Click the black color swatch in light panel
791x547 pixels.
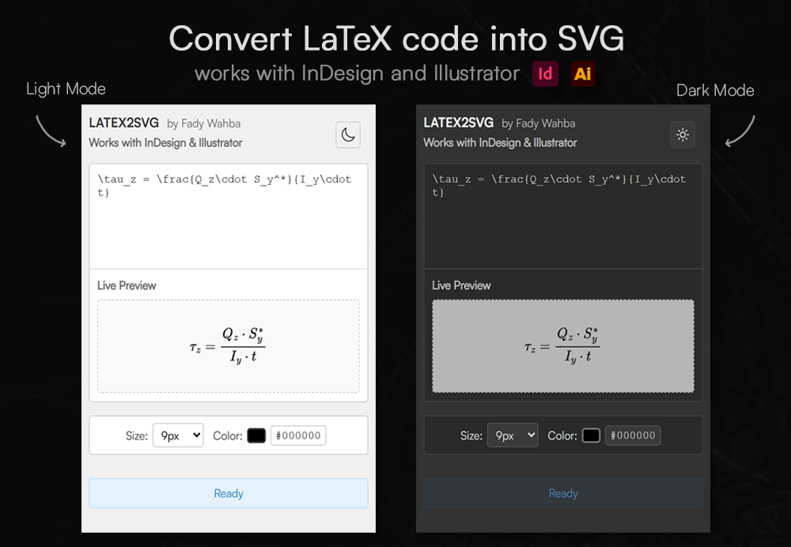point(256,436)
